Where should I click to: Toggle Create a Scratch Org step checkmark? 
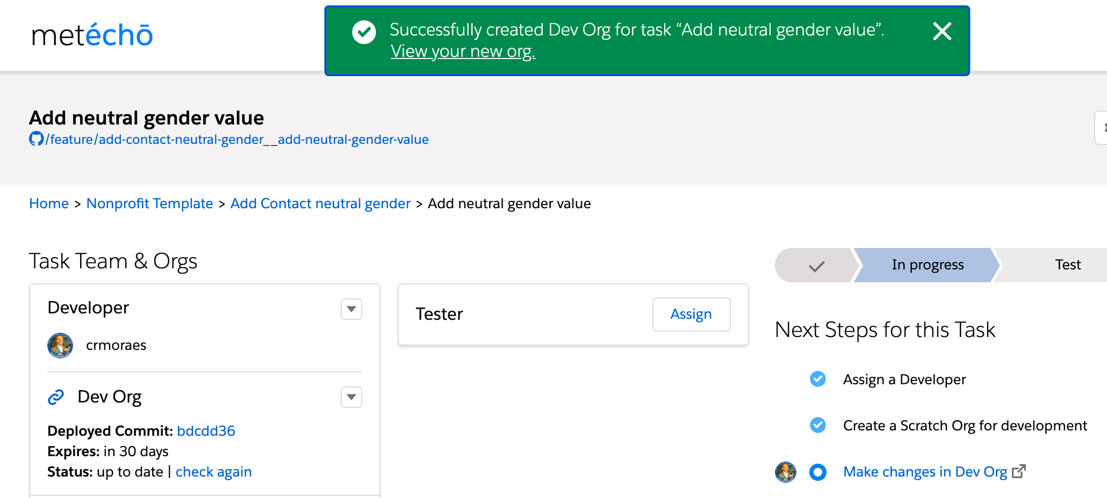point(818,425)
